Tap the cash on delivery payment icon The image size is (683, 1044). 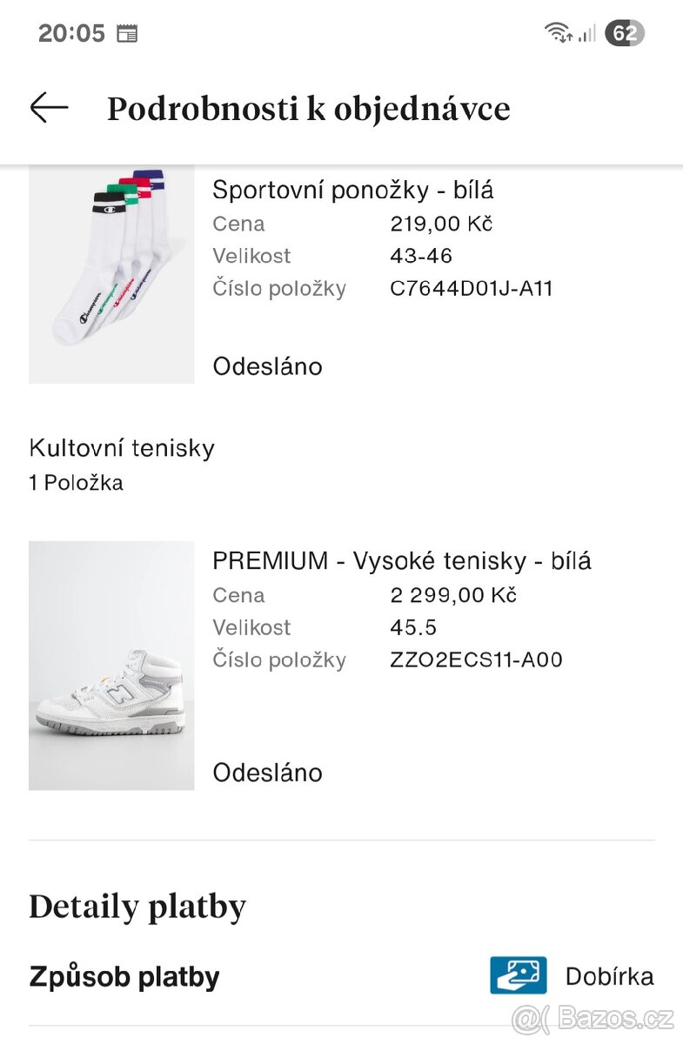click(518, 975)
